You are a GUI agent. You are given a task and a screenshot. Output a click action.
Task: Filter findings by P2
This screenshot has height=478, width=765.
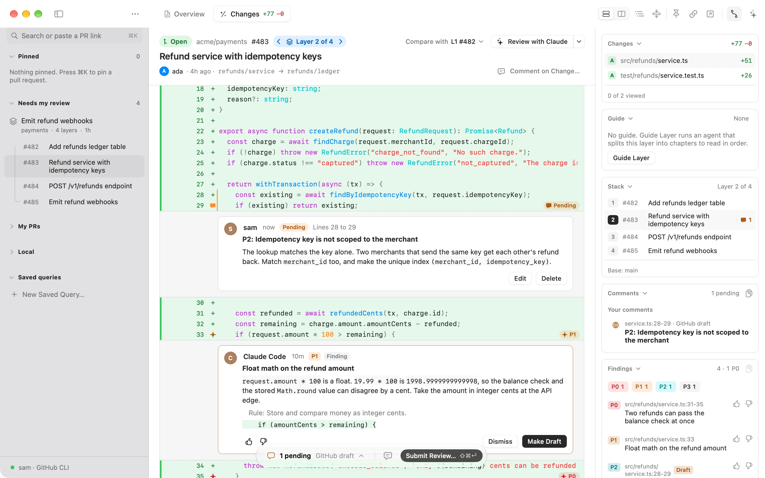[x=665, y=387]
